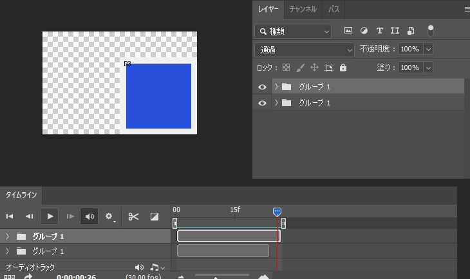
Task: Hide the unselected グループ 1 layer eye
Action: pyautogui.click(x=262, y=103)
